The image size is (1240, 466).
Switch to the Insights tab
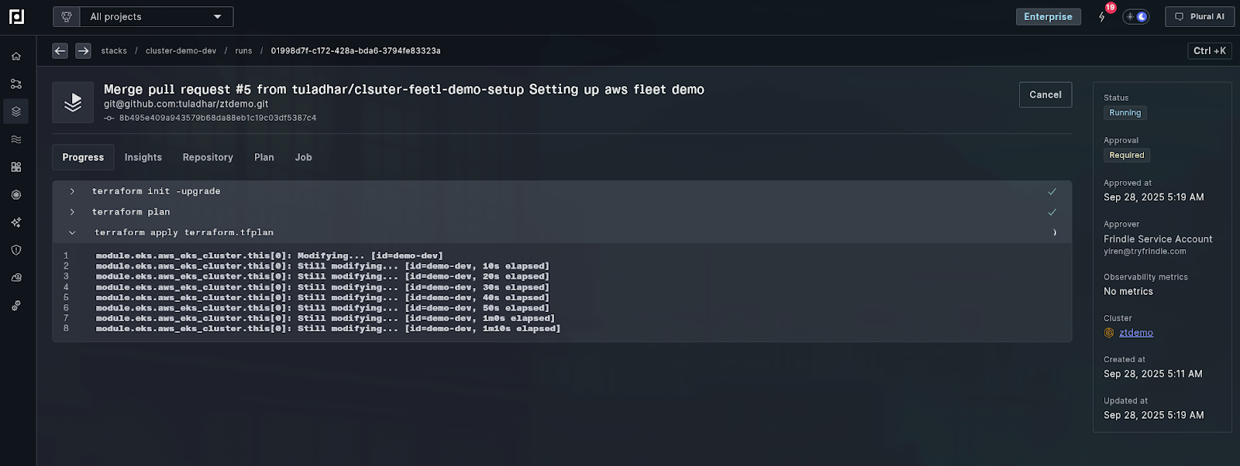pyautogui.click(x=143, y=157)
